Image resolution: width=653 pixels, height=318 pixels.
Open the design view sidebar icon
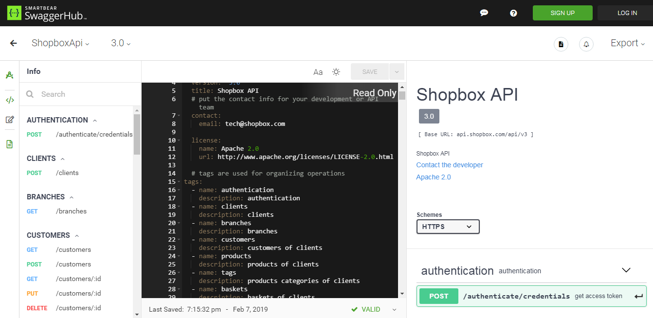pyautogui.click(x=9, y=75)
